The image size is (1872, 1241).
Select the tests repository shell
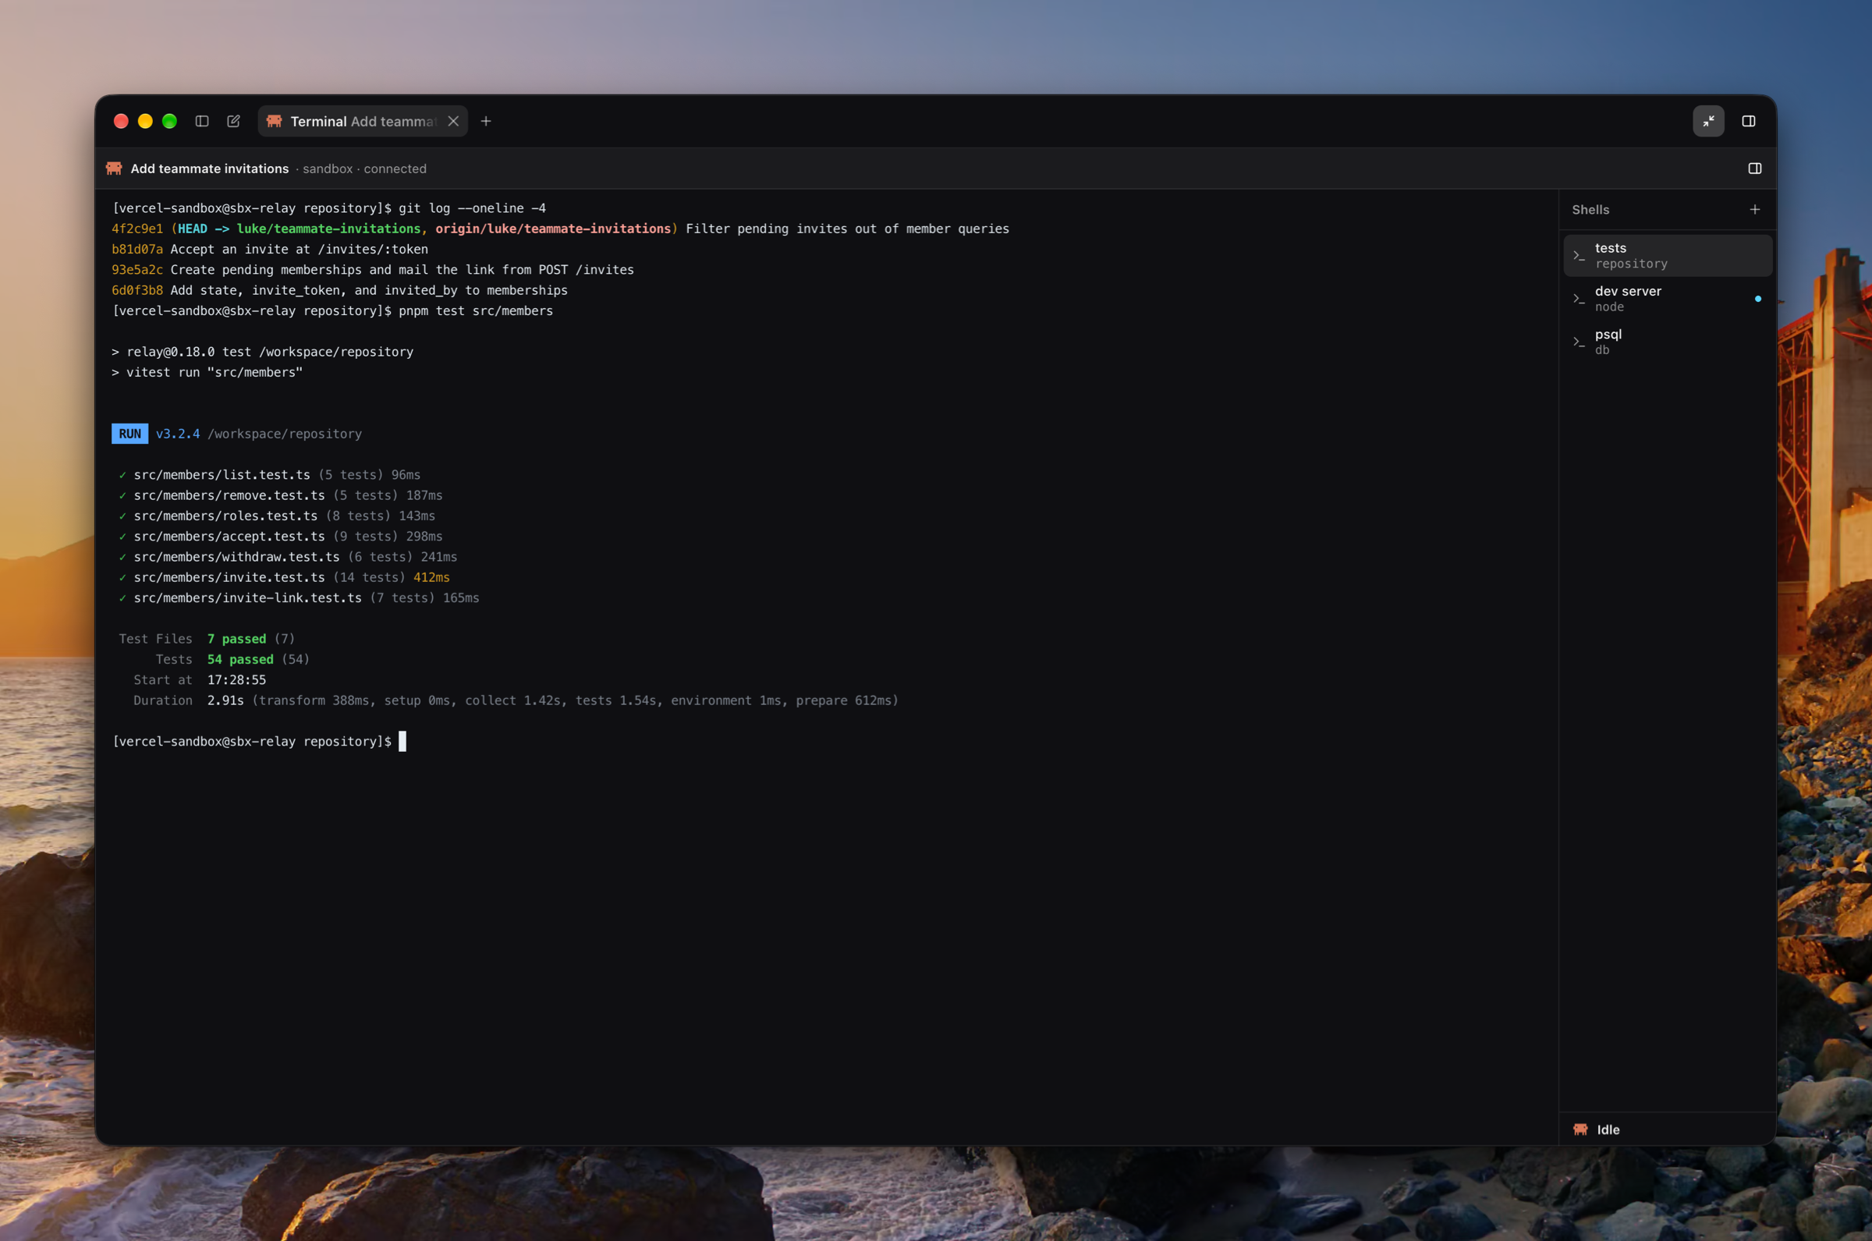pyautogui.click(x=1668, y=256)
